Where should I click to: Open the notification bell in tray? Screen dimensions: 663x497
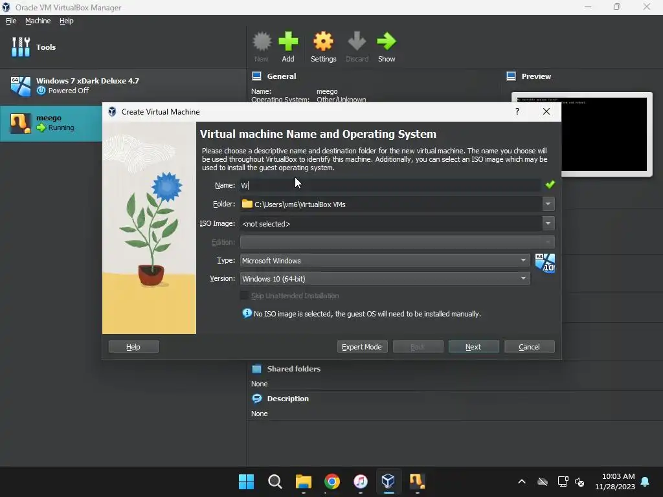pyautogui.click(x=645, y=481)
